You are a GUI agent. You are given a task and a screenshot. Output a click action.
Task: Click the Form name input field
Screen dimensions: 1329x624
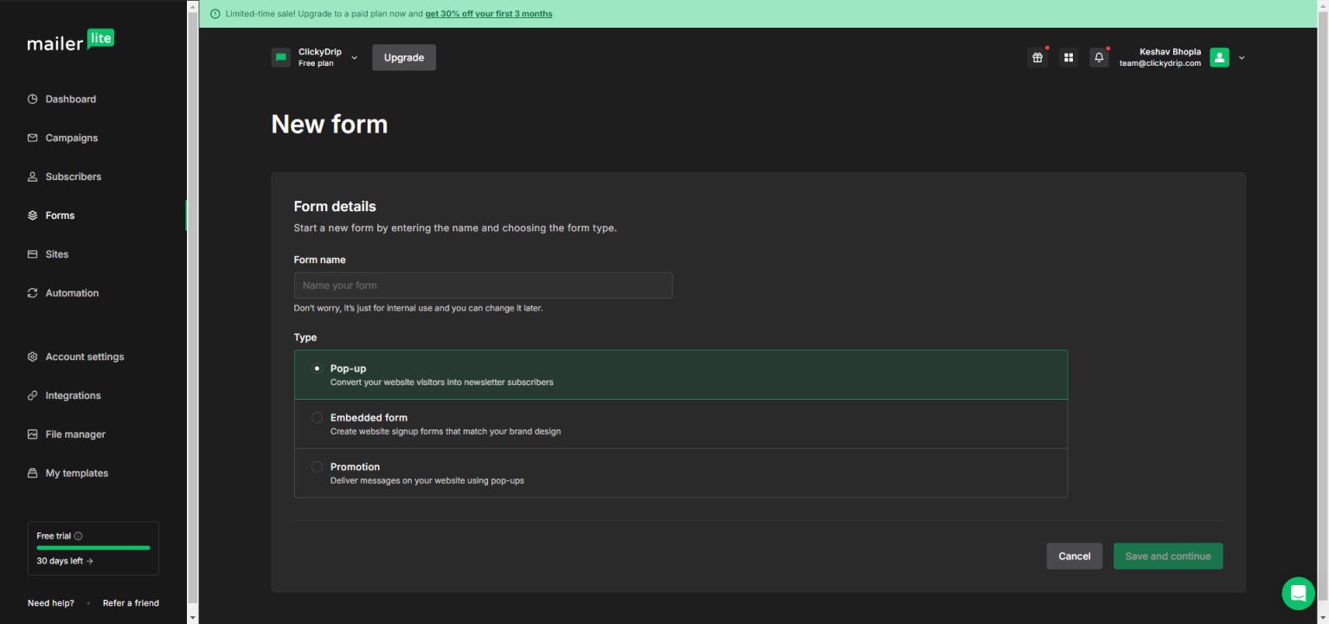click(x=483, y=286)
